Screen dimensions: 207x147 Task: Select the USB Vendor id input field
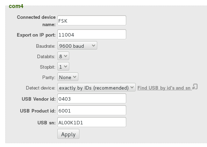point(92,99)
